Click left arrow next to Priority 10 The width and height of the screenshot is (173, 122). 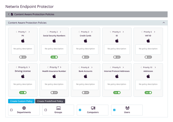[x=142, y=67]
